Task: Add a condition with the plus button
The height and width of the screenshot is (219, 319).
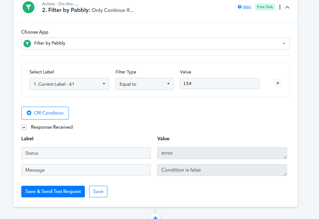Action: tap(278, 83)
